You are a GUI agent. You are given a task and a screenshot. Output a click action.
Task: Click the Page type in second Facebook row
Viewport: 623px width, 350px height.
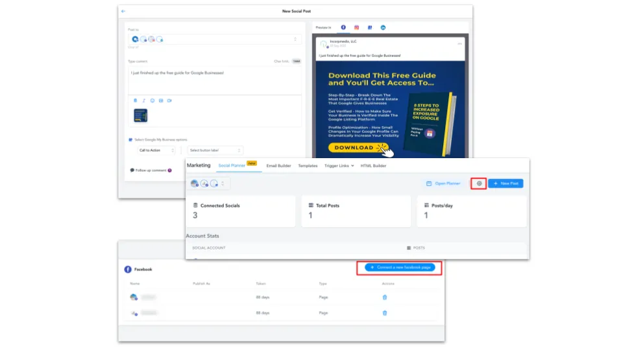pos(323,312)
